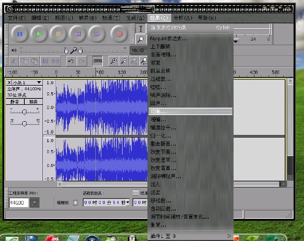Toggle the sync-lock tracks icon
Screen dimensions: 304x241
pyautogui.click(x=97, y=61)
